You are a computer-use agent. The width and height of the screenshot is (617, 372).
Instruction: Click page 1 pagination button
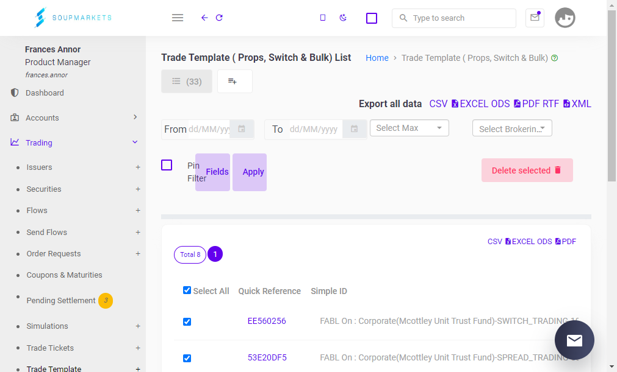coord(215,254)
